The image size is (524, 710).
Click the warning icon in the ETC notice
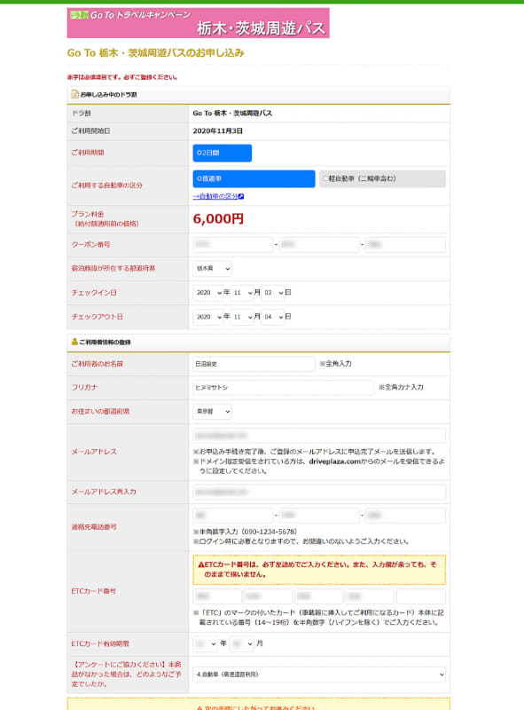coord(201,564)
